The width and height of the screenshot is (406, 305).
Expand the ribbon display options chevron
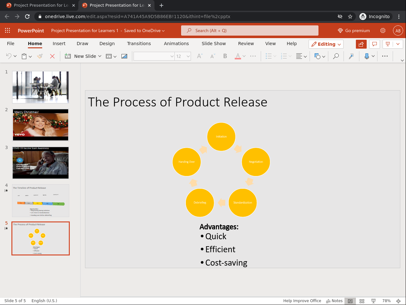pyautogui.click(x=402, y=60)
